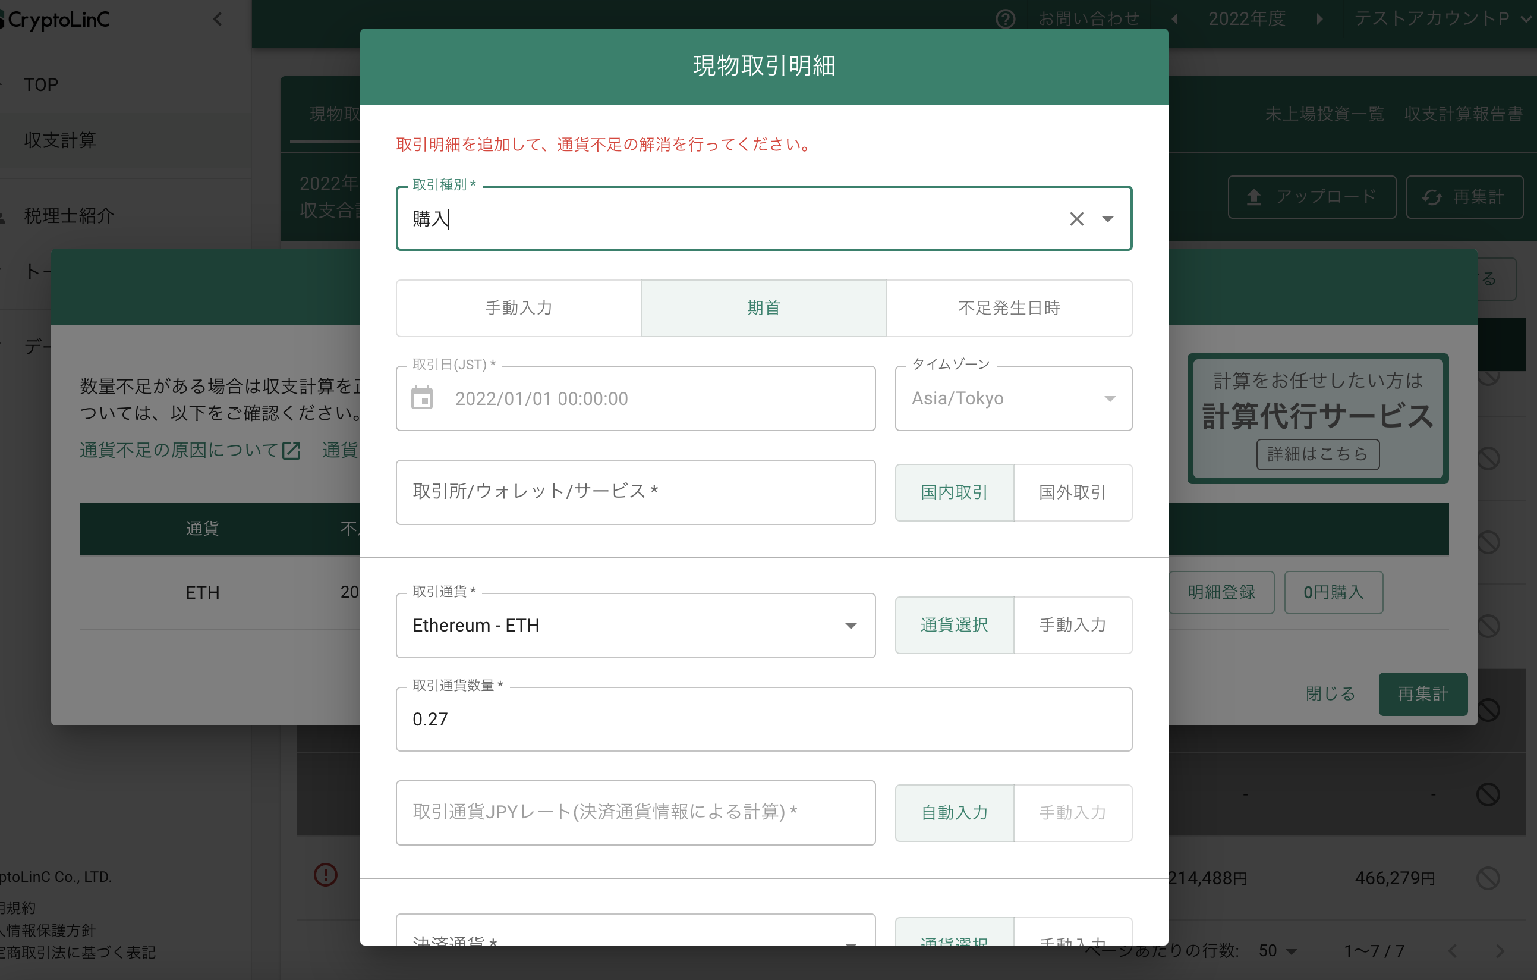Open the 取引種別 dropdown arrow
Image resolution: width=1537 pixels, height=980 pixels.
1107,219
